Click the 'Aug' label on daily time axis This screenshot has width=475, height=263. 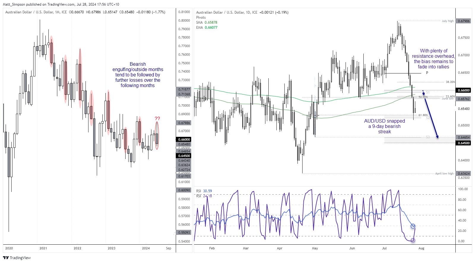(x=421, y=248)
